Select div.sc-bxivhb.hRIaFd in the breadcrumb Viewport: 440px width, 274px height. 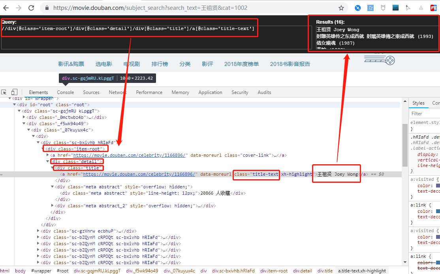233,270
